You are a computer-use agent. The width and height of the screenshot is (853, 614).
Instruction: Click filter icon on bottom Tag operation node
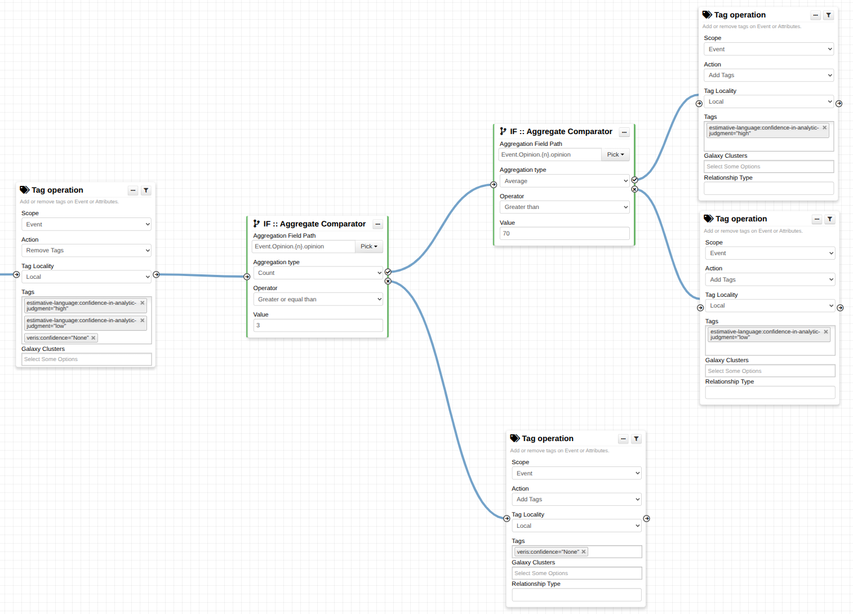tap(636, 439)
